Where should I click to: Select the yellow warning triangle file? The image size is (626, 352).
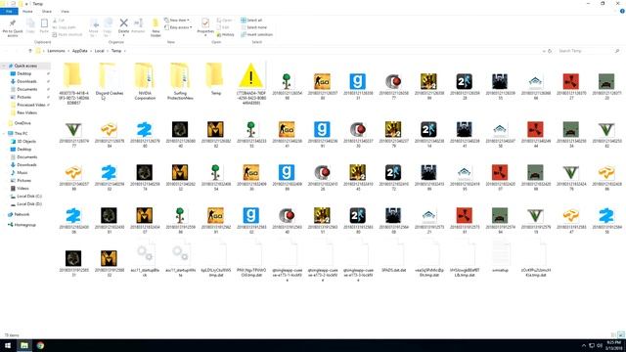point(250,83)
